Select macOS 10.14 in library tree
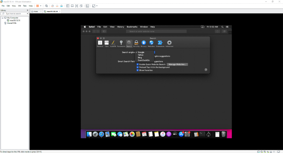The image size is (283, 153). (x=15, y=20)
